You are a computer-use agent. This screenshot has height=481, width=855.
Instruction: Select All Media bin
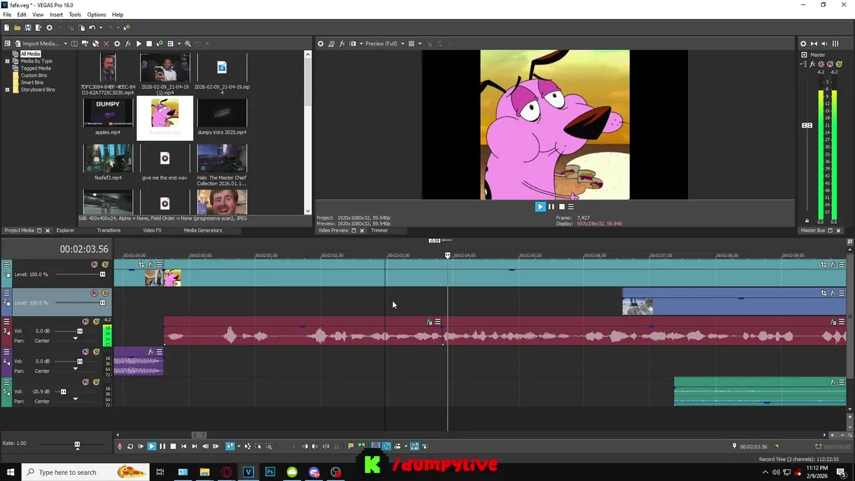(30, 54)
